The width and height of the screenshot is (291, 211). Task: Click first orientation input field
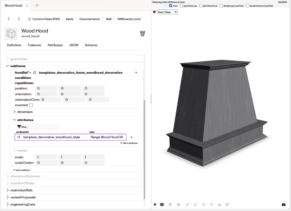tap(46, 94)
